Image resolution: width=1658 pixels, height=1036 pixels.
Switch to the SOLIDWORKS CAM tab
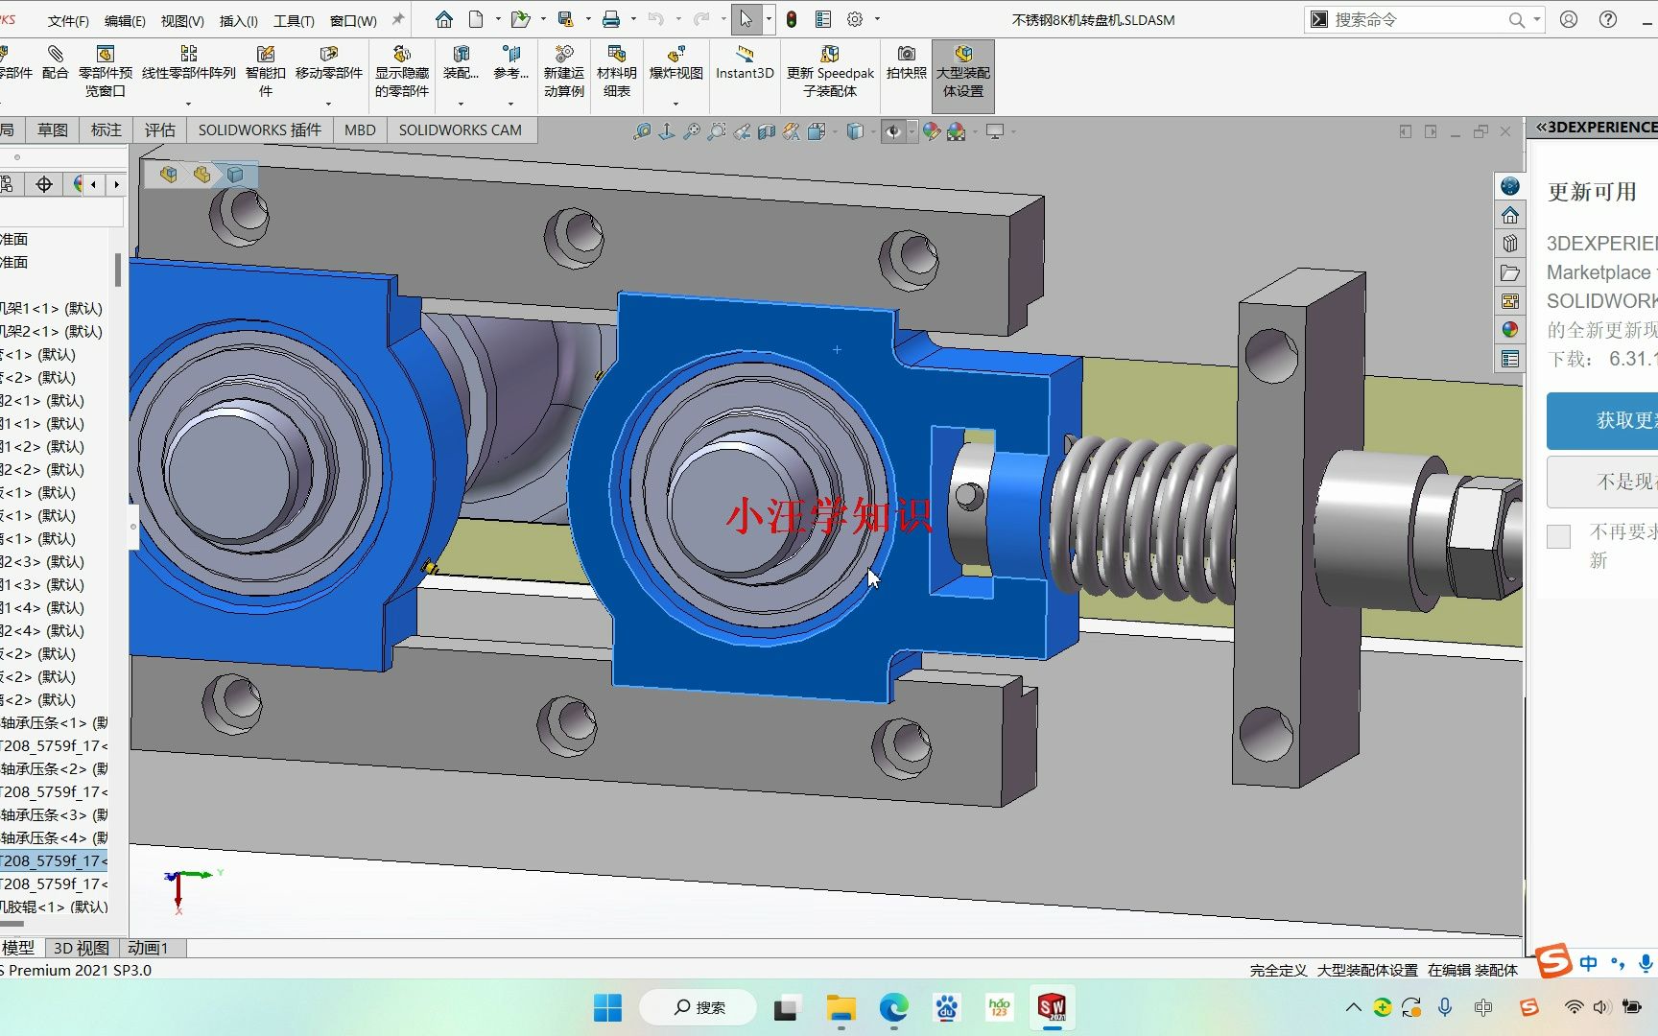(x=461, y=129)
